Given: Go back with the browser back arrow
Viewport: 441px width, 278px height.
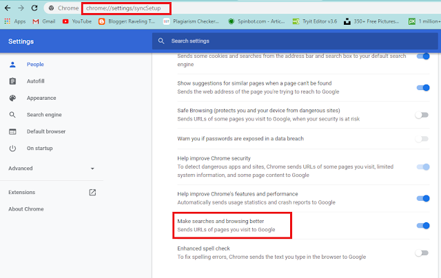Looking at the screenshot, I should pyautogui.click(x=8, y=8).
